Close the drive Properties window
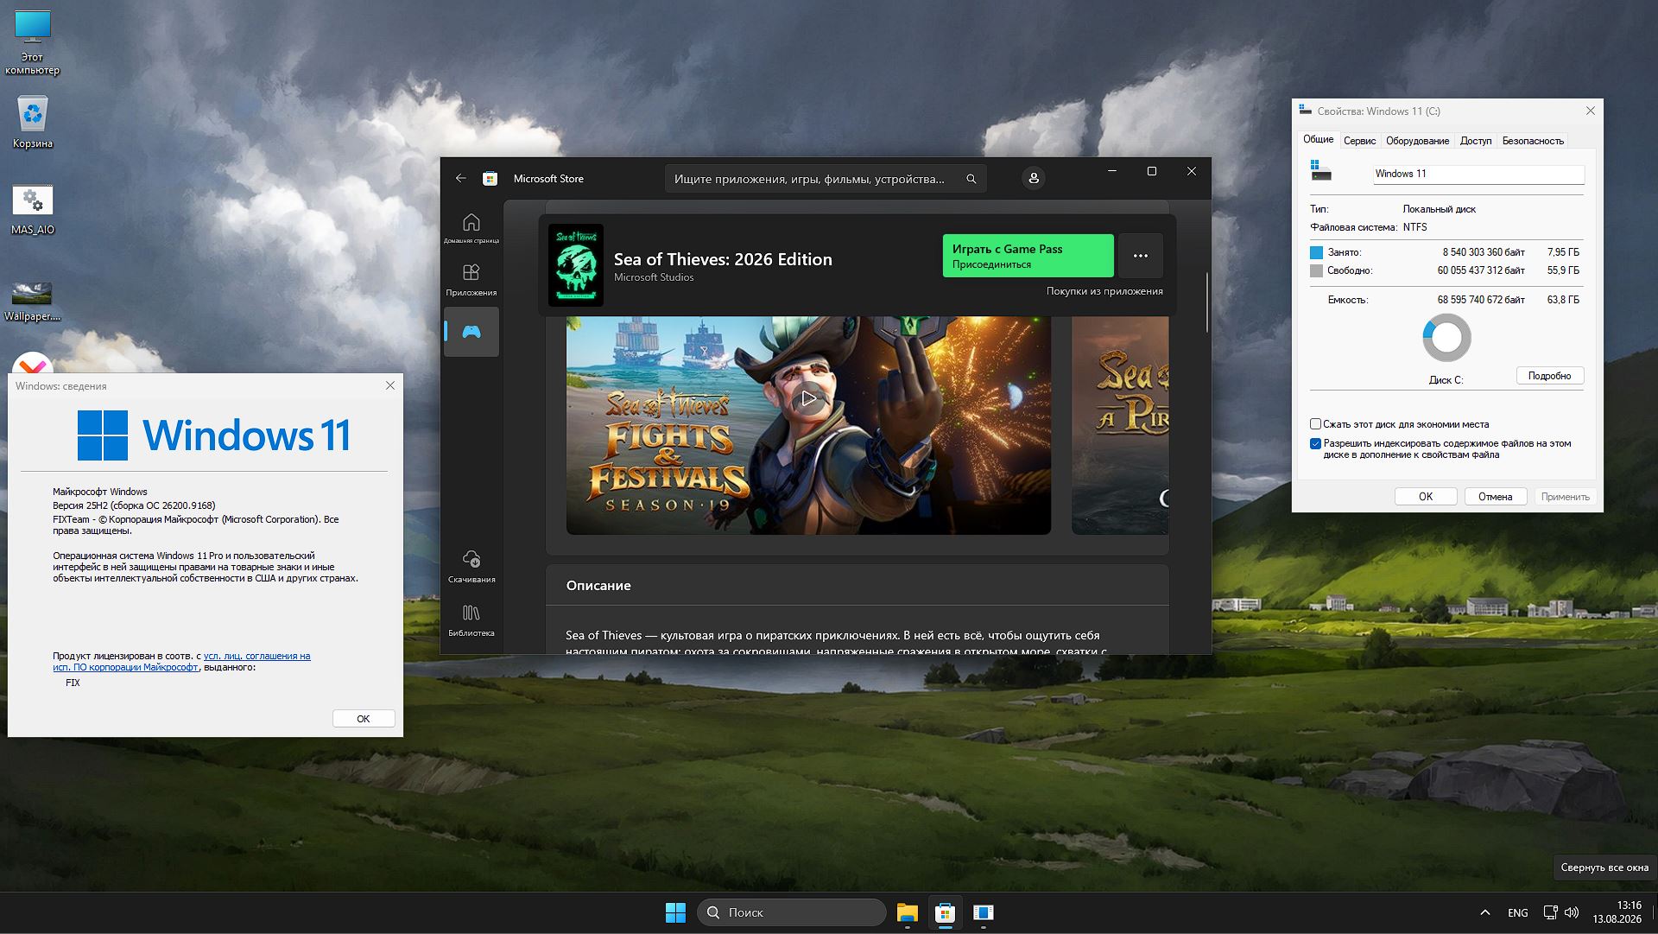 (x=1590, y=111)
